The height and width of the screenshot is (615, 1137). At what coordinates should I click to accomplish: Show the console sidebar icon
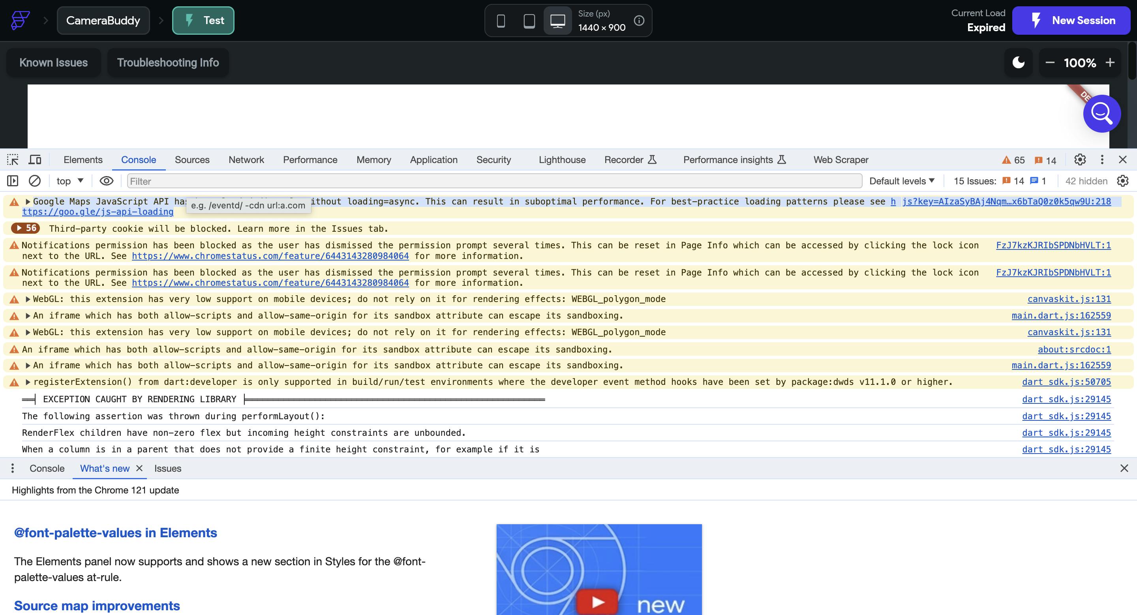(13, 181)
